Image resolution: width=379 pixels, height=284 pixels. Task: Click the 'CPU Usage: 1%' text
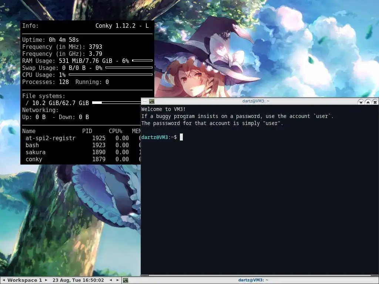[x=44, y=75]
